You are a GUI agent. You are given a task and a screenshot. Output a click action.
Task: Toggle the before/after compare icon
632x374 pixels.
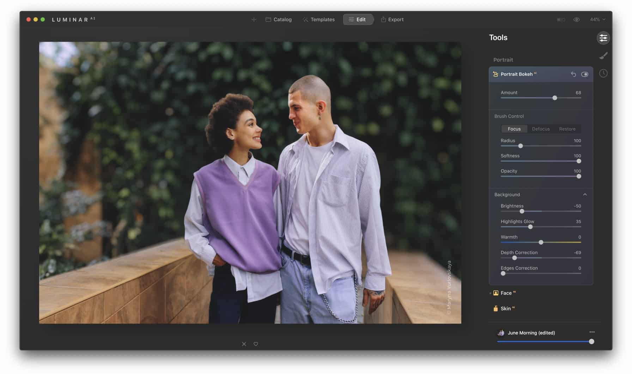(x=561, y=19)
